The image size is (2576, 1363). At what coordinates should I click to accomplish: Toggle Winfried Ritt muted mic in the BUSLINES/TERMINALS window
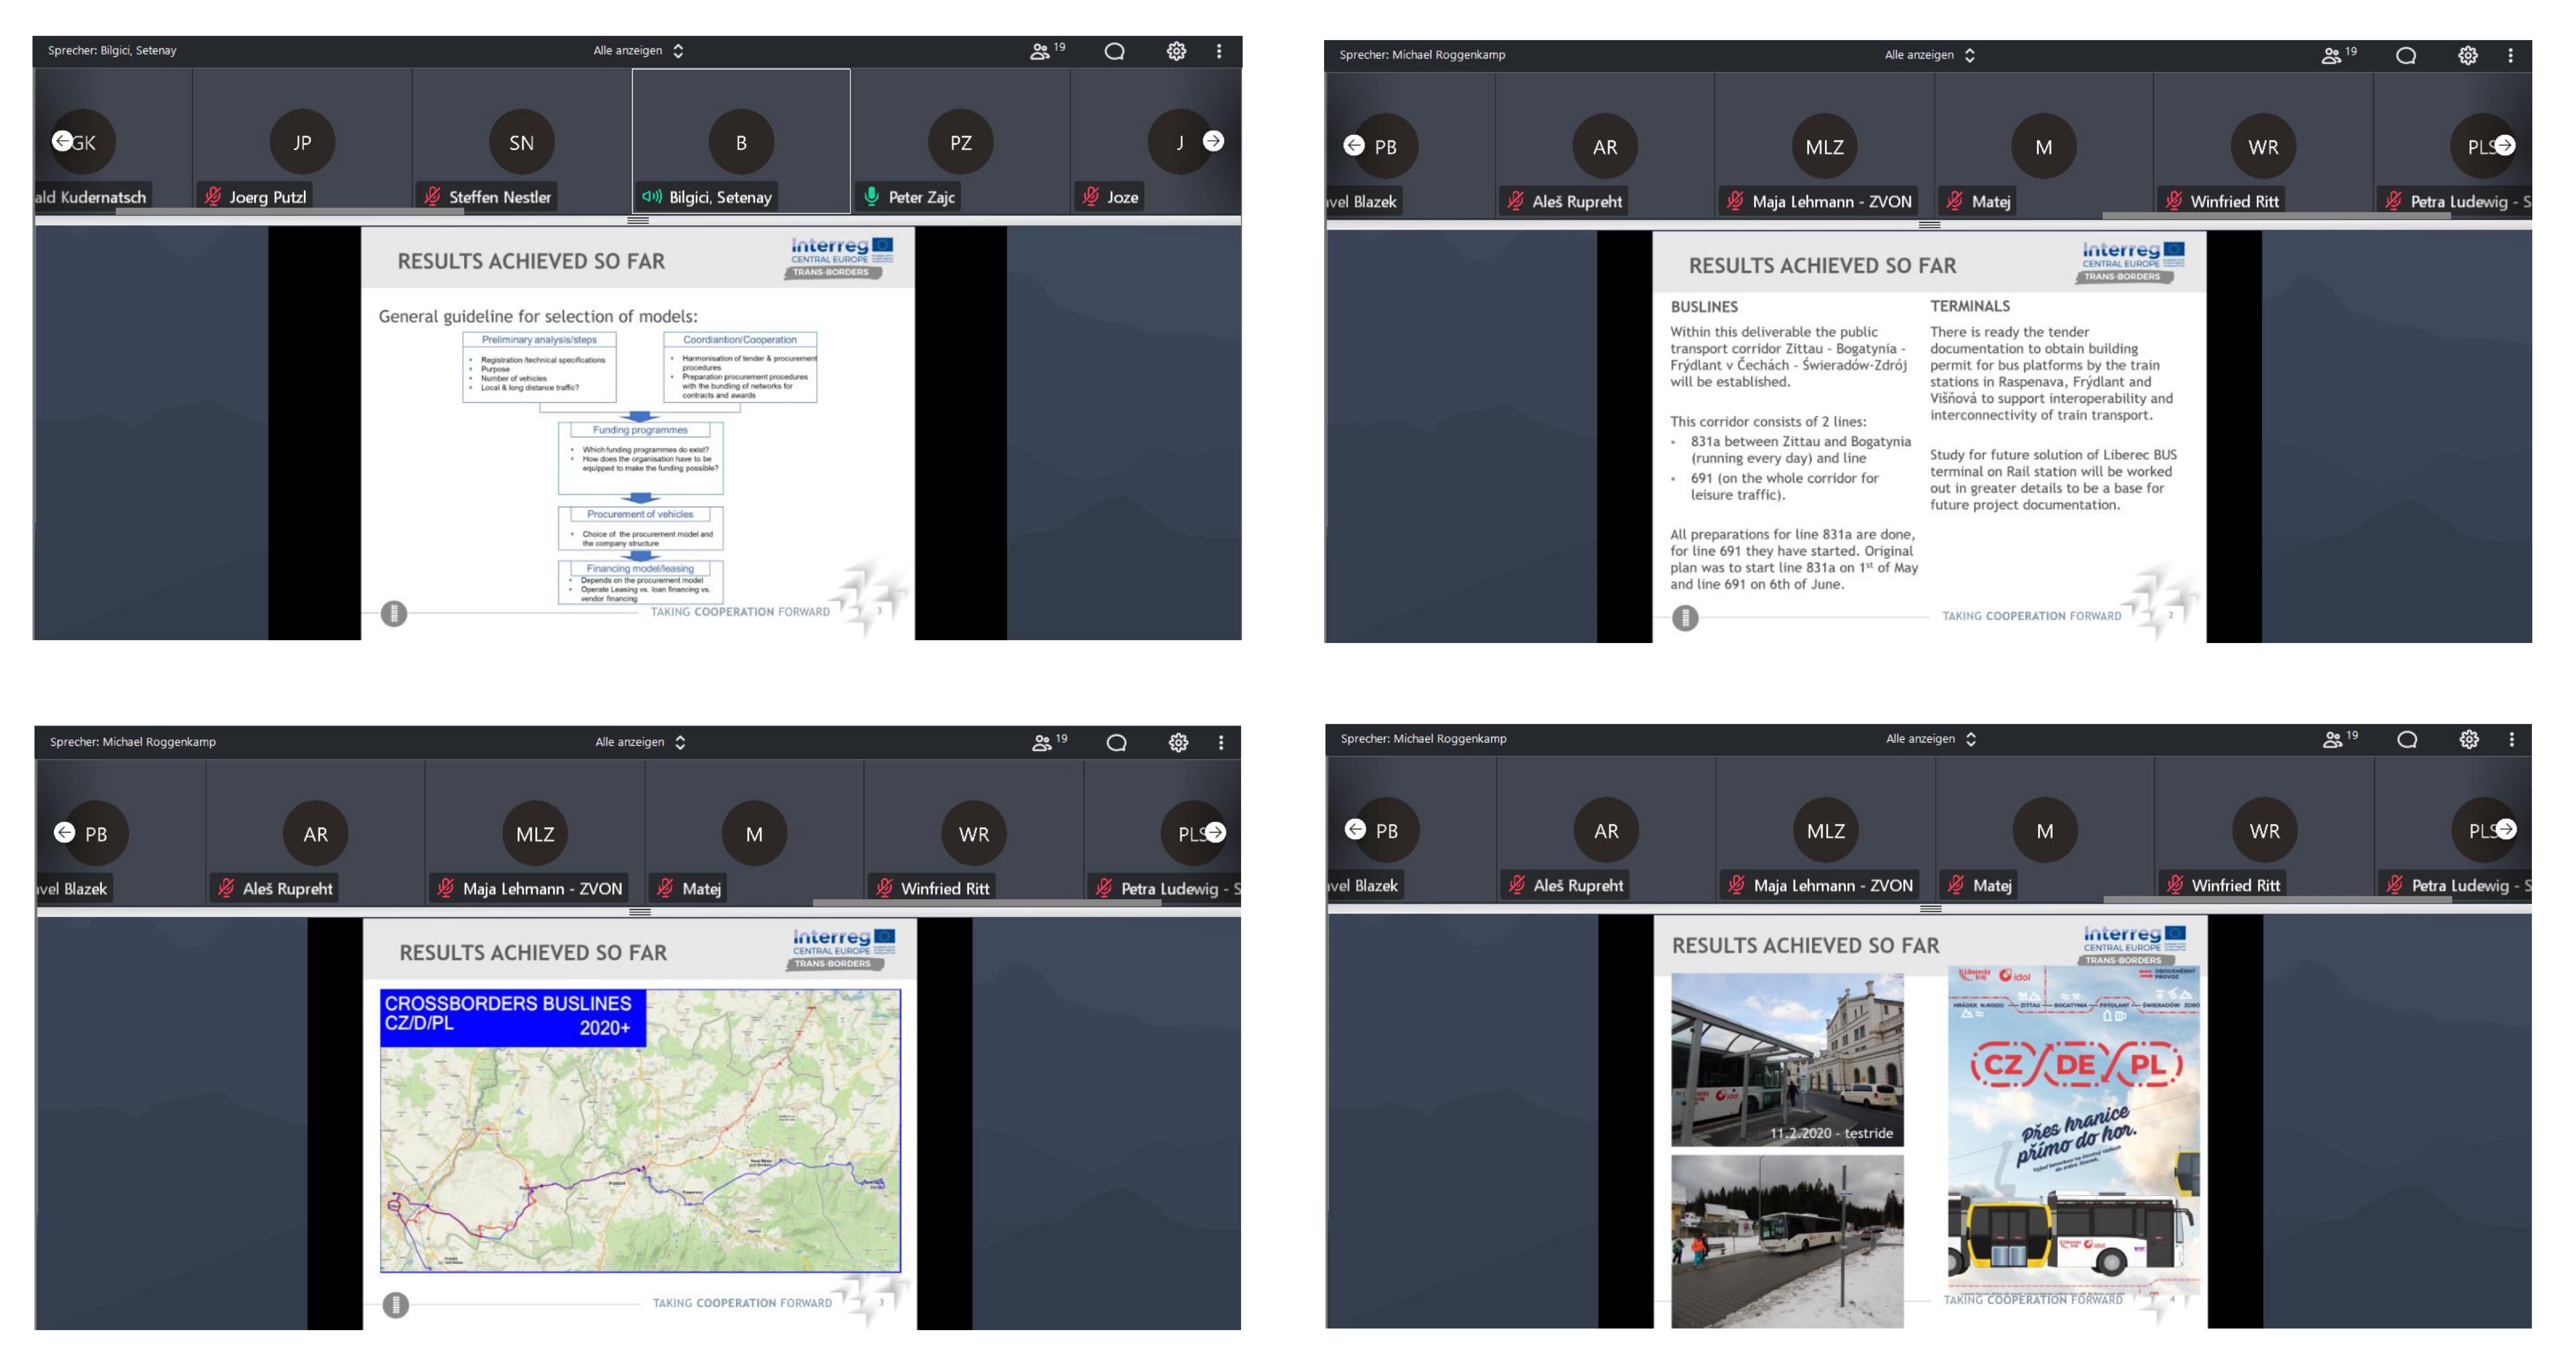[x=2174, y=201]
